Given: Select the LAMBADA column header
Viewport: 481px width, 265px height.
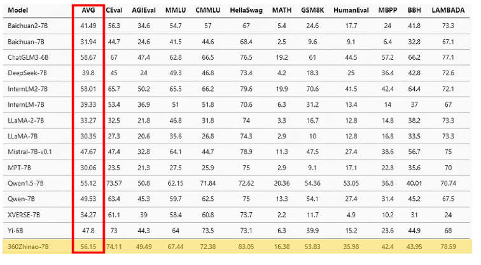Looking at the screenshot, I should click(448, 10).
